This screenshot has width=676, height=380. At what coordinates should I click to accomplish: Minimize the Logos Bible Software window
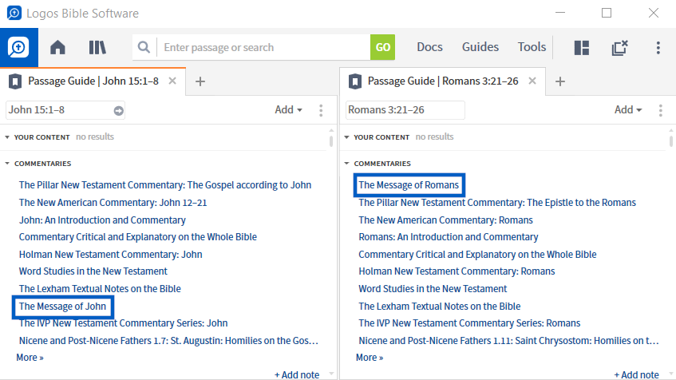[560, 13]
